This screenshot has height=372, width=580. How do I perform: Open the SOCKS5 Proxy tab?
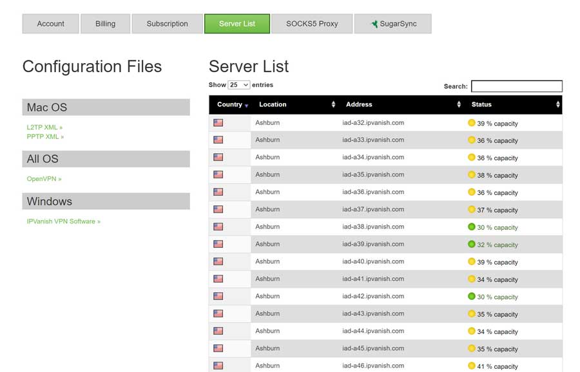tap(312, 24)
